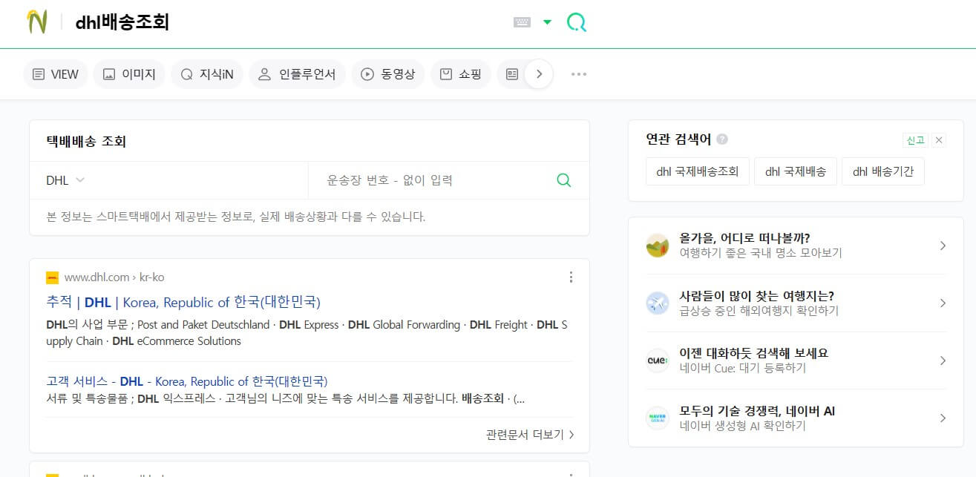This screenshot has height=477, width=976.
Task: Open 이젠 대화하듯 검색해 보세요 item
Action: (796, 361)
